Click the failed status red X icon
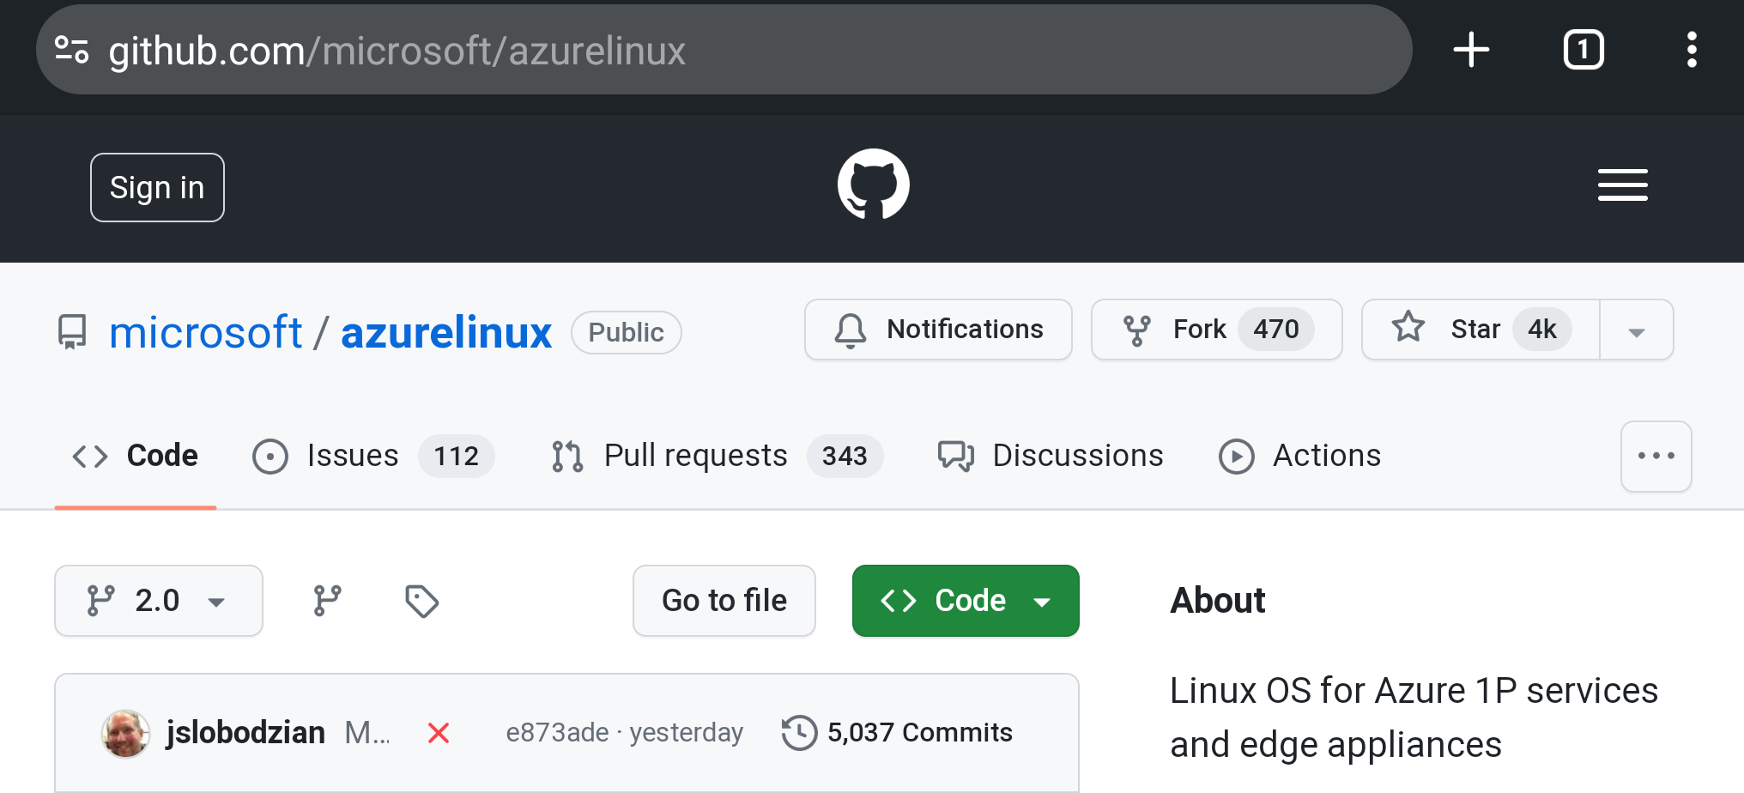1744x793 pixels. pos(439,733)
